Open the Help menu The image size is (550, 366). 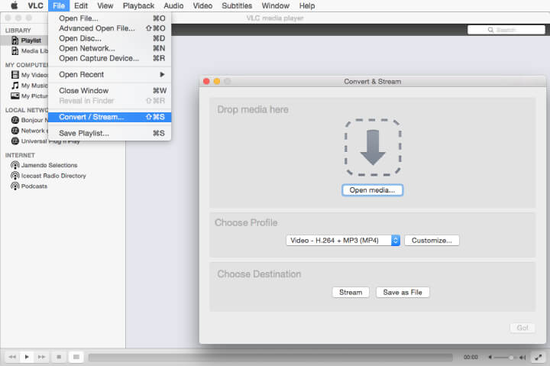307,5
